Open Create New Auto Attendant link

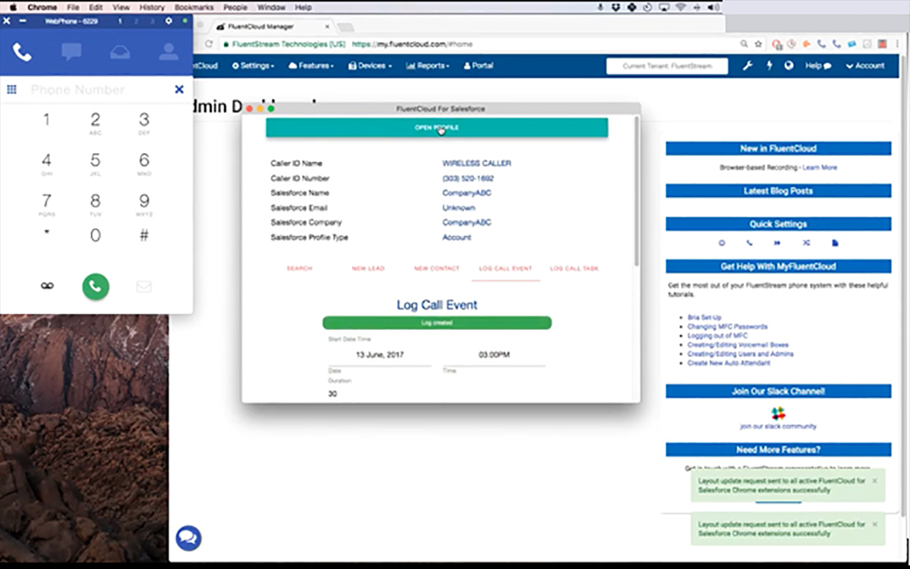coord(729,363)
